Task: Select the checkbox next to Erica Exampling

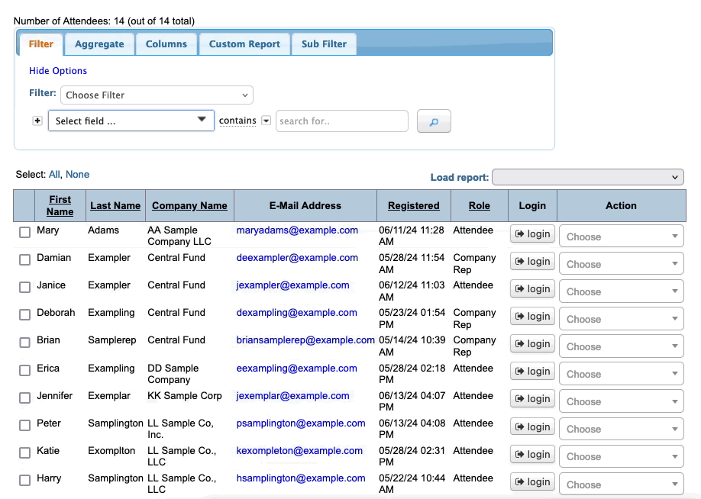Action: coord(24,370)
